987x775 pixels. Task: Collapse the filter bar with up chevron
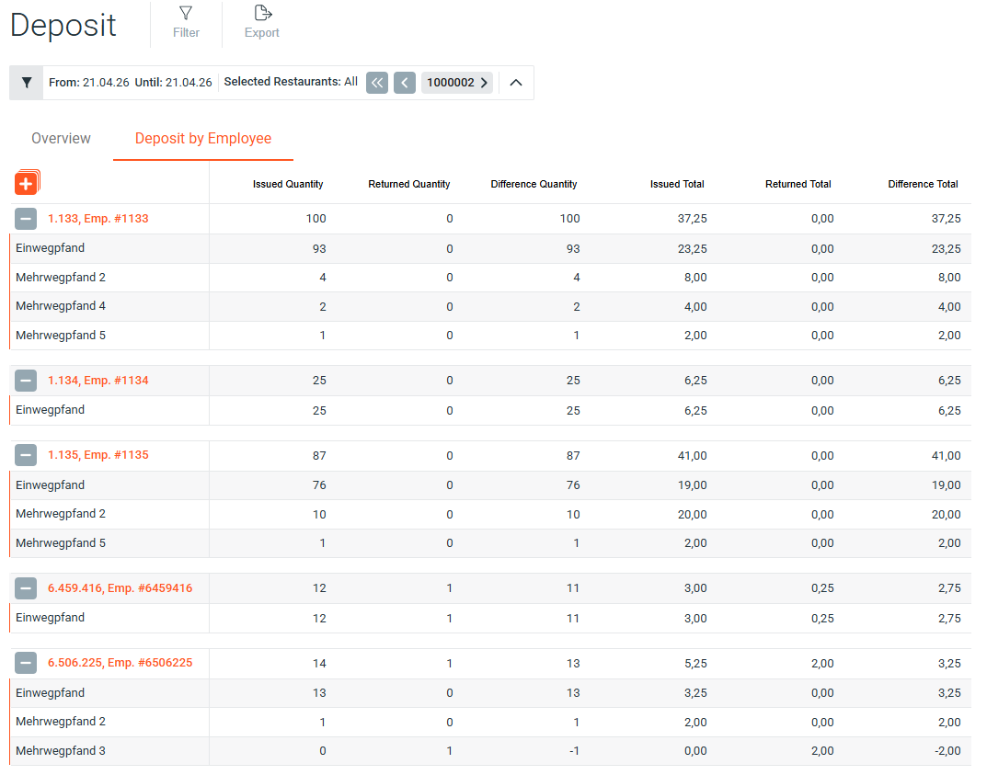click(x=515, y=83)
